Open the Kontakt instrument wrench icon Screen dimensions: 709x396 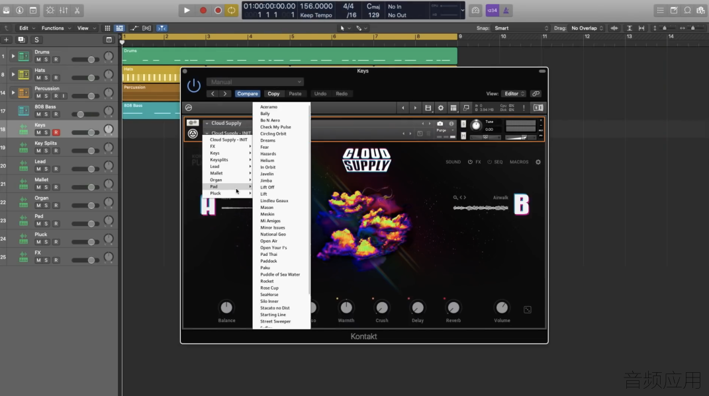coord(193,123)
